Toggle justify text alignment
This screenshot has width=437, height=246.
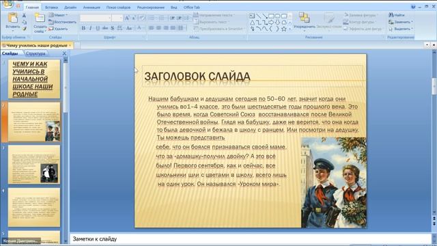pos(173,28)
